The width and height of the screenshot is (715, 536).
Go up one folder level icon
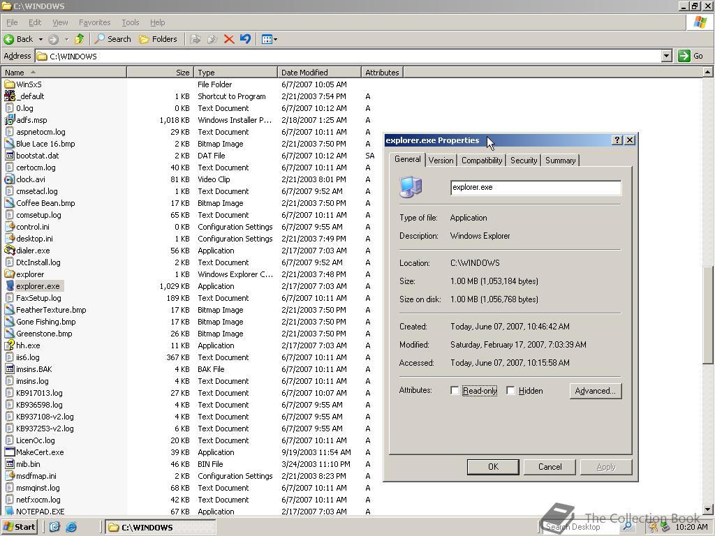pos(80,39)
